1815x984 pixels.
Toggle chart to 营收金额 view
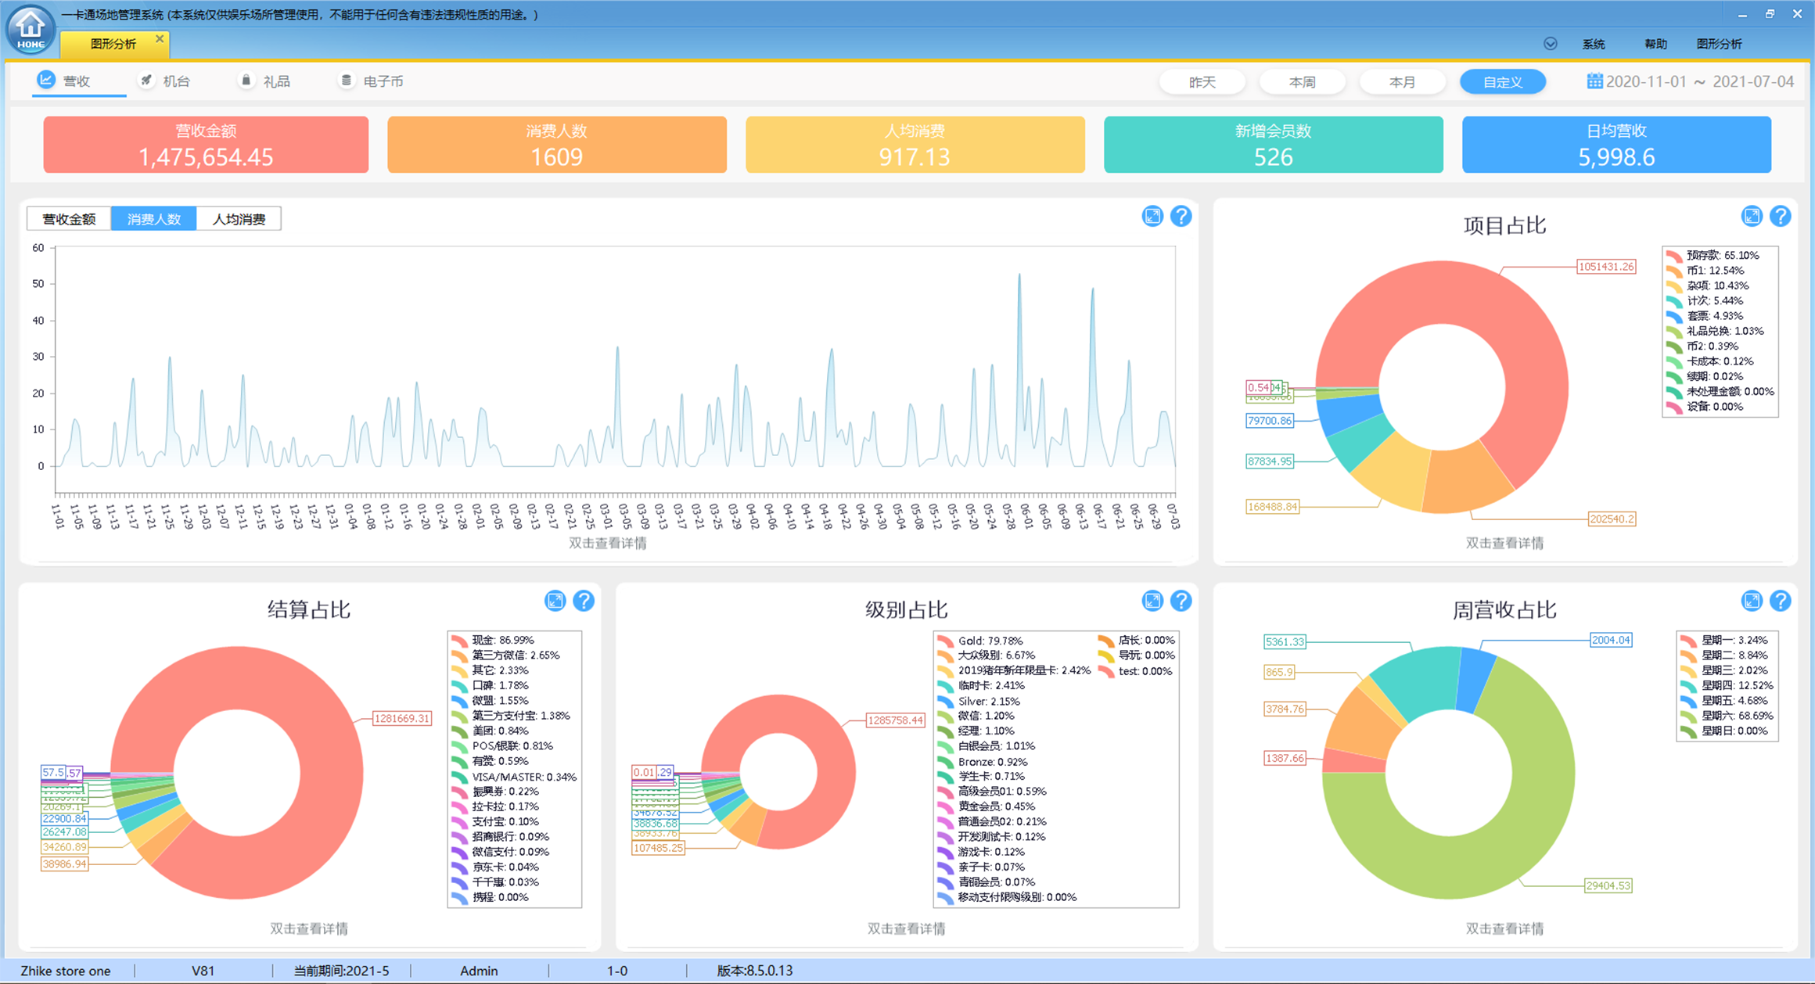(69, 219)
